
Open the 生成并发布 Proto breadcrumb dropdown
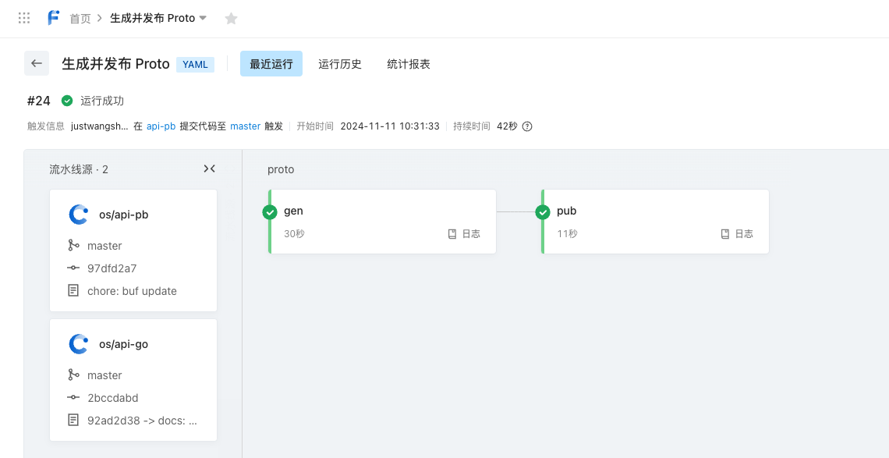click(203, 18)
